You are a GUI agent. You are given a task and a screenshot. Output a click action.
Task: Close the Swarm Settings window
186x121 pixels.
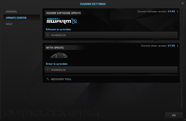(x=183, y=3)
